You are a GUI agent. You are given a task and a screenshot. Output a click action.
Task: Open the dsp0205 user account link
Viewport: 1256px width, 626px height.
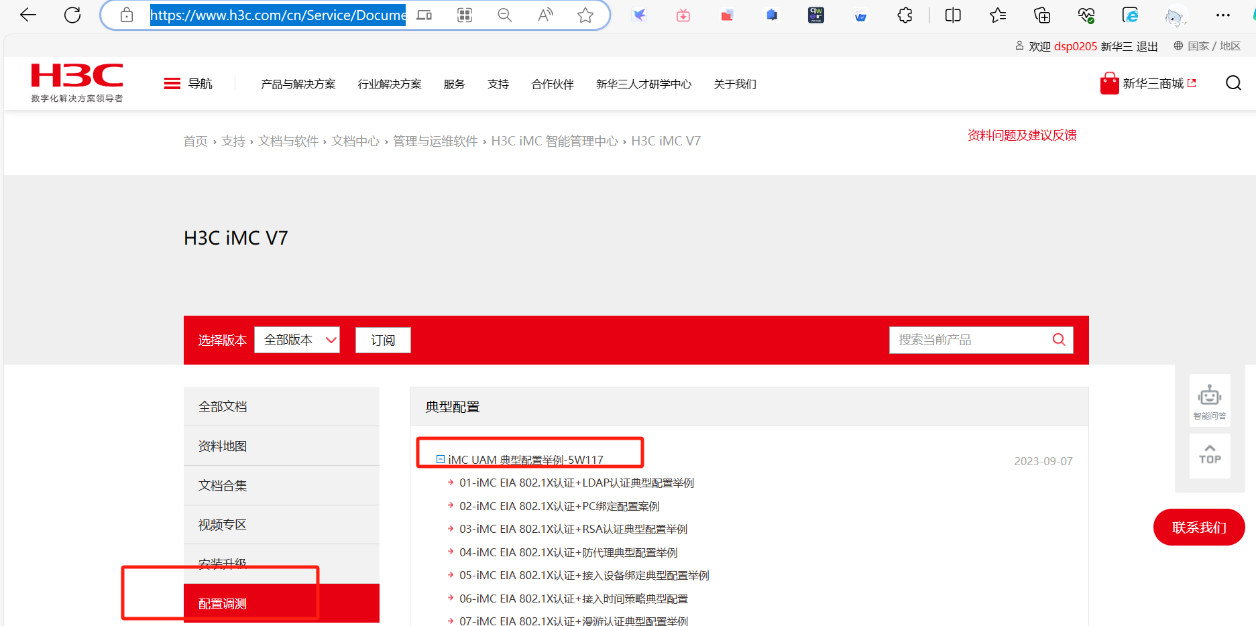click(1076, 46)
